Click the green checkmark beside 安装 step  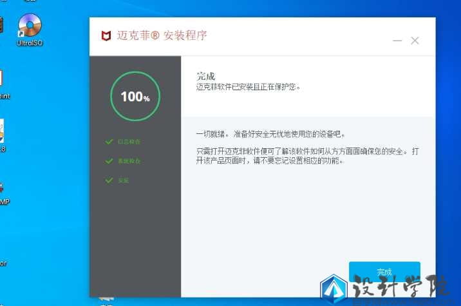click(109, 180)
